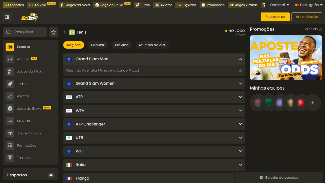325x183 pixels.
Task: Go back using the arrow beside Ténis
Action: point(65,32)
